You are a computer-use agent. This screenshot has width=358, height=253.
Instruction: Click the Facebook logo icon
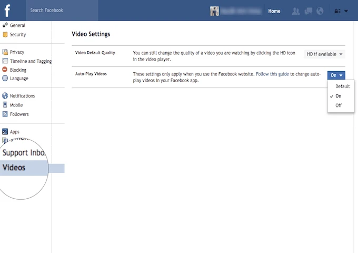coord(8,11)
